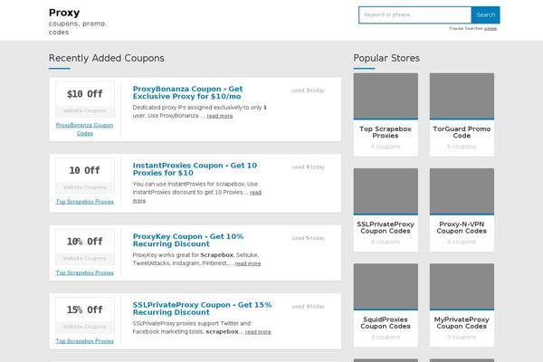Open the InstantProxies Coupon title link
This screenshot has width=543, height=362.
pyautogui.click(x=195, y=169)
